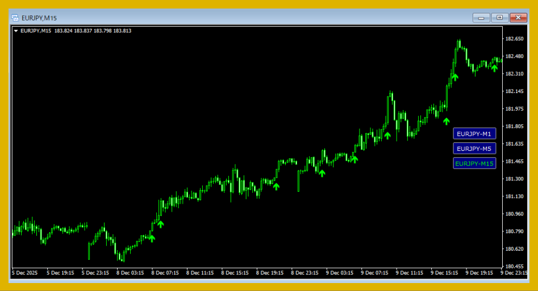Screen dimensions: 538x291
Task: Click the chart window icon in title bar
Action: (15, 18)
